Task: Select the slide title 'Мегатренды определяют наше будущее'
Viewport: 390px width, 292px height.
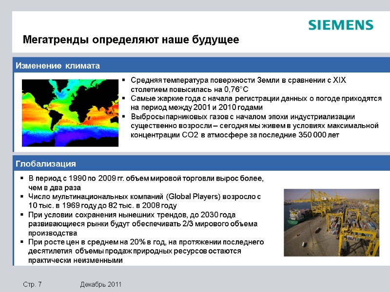Action: point(131,39)
